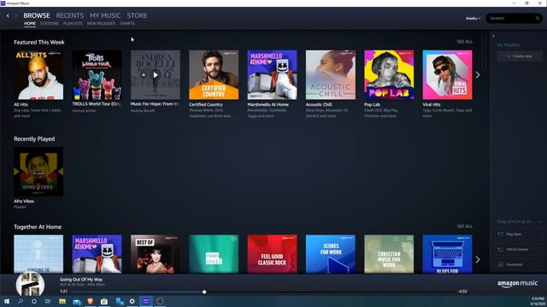547x307 pixels.
Task: Select the STATIONS sub-tab
Action: coord(50,24)
